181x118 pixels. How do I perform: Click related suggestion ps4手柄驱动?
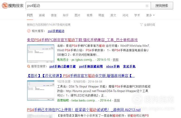56,31
